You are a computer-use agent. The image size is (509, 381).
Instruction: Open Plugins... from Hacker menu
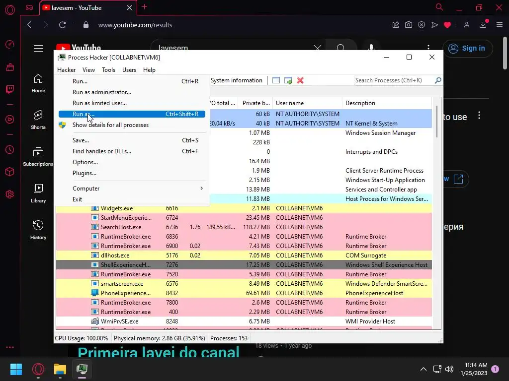coord(132,173)
